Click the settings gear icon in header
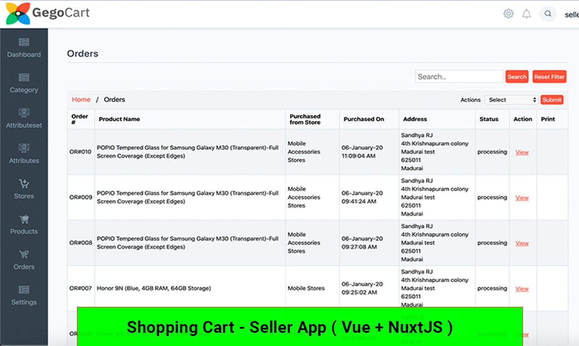This screenshot has height=346, width=579. pyautogui.click(x=508, y=14)
